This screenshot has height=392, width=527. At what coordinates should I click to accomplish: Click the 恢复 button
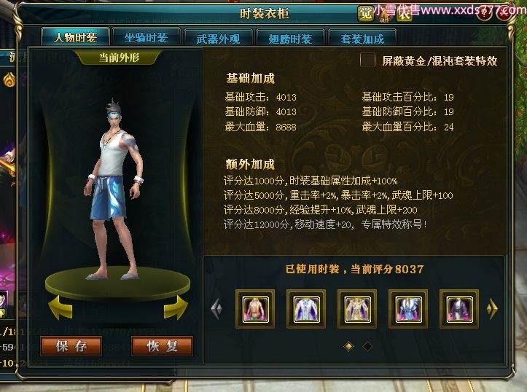tap(163, 346)
